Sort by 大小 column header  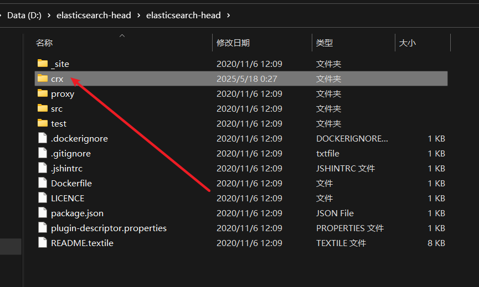[407, 43]
